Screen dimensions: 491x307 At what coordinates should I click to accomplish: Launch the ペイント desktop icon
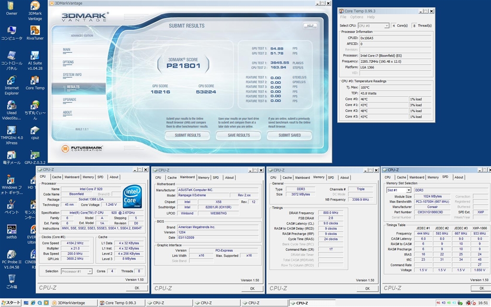(12, 207)
